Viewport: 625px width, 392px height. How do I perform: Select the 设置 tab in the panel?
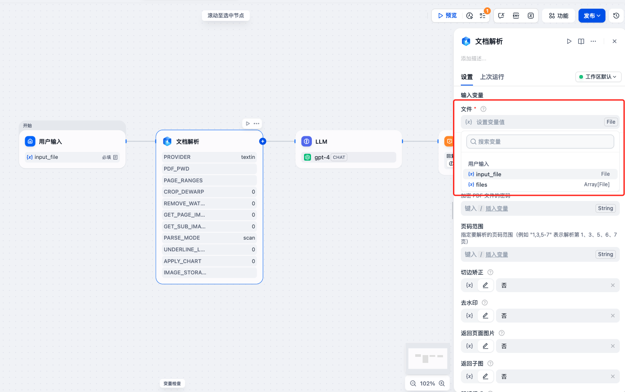click(x=466, y=76)
